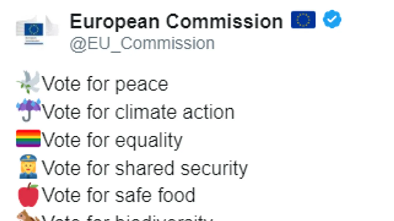This screenshot has width=394, height=221.
Task: Click the rainbow flag emoji
Action: [28, 138]
